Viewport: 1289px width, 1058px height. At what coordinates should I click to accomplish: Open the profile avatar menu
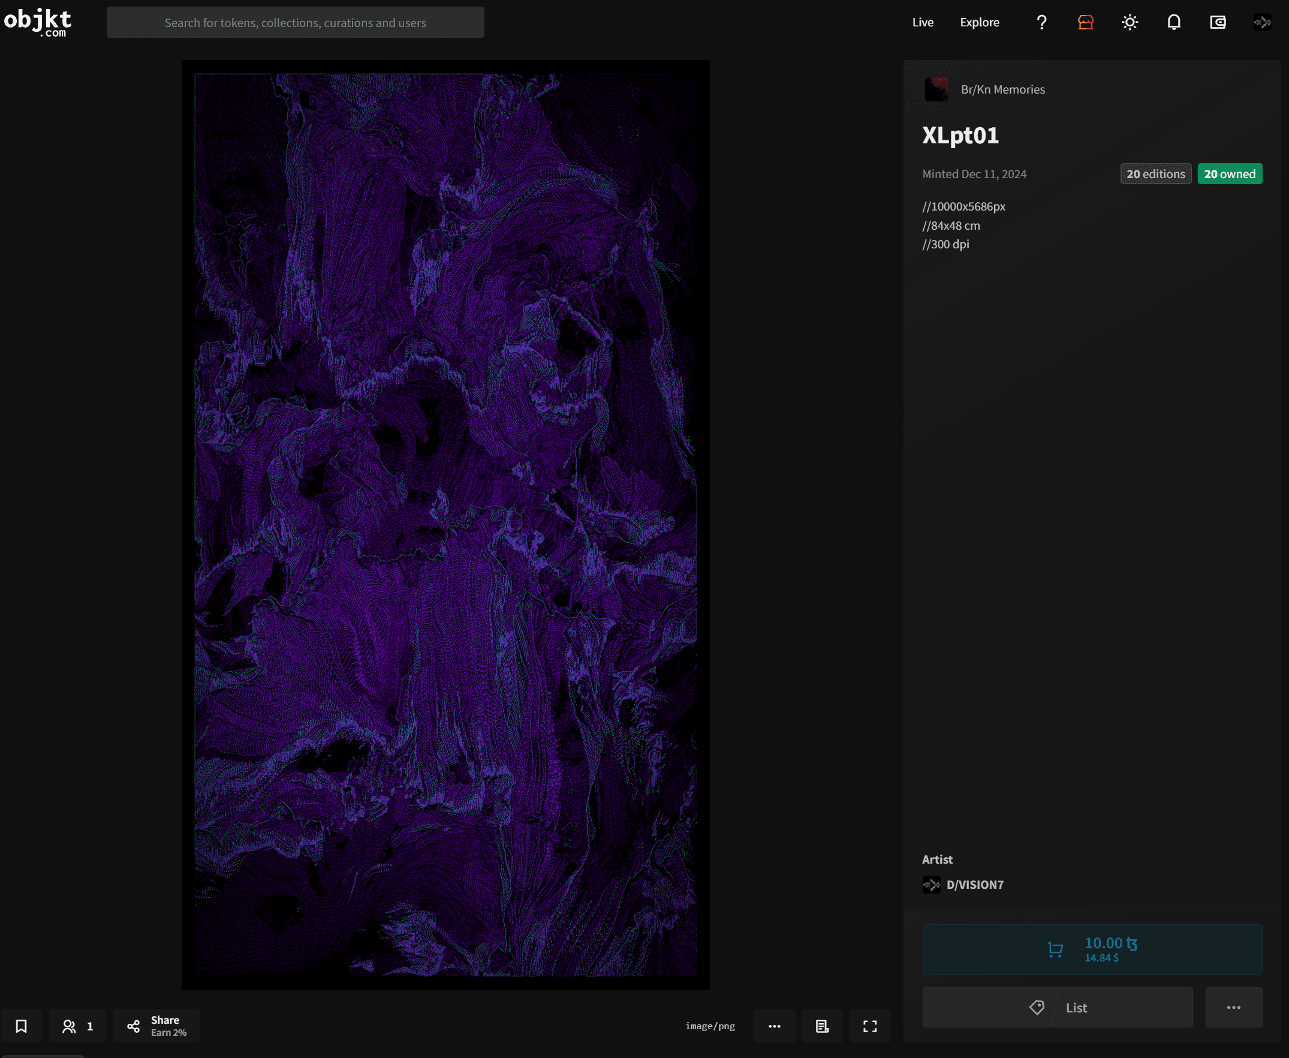point(1261,23)
